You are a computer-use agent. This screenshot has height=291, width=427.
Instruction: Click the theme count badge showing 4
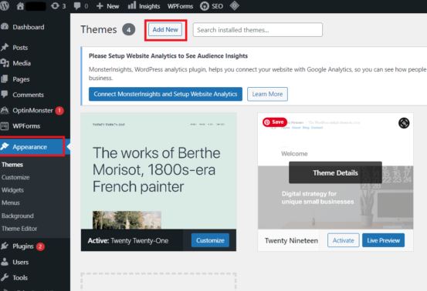click(128, 29)
